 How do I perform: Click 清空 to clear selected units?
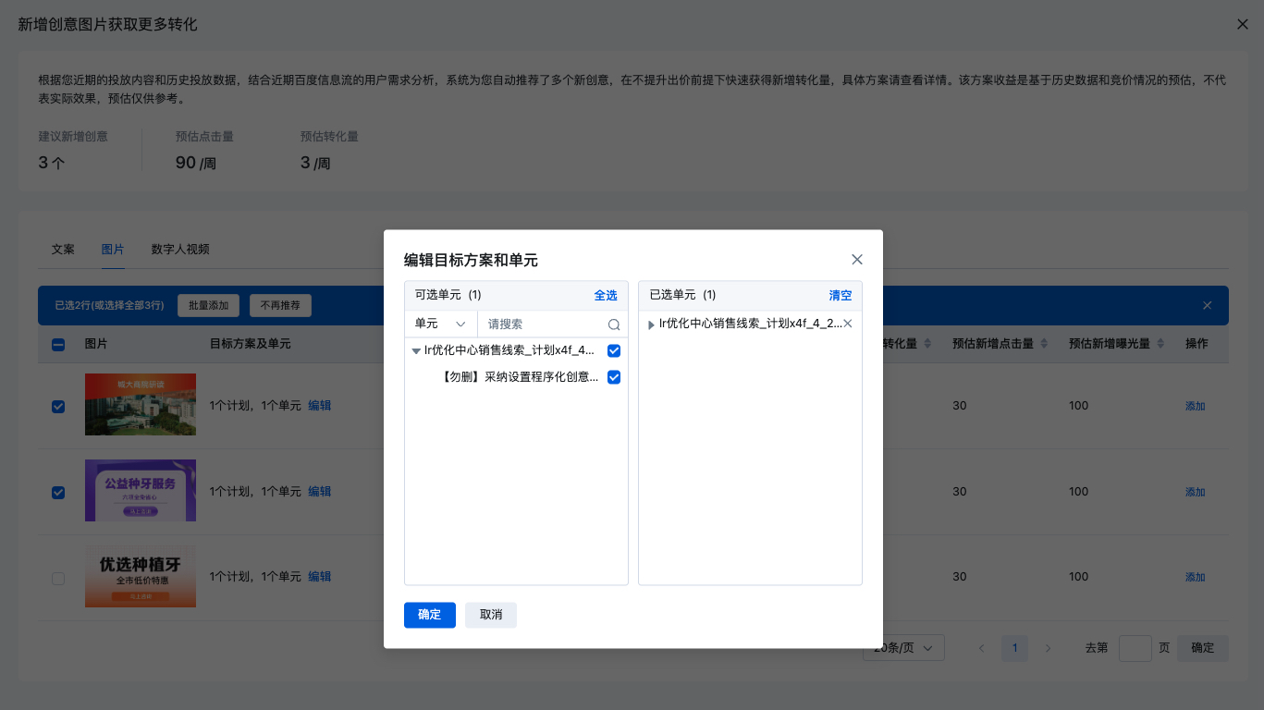(840, 296)
